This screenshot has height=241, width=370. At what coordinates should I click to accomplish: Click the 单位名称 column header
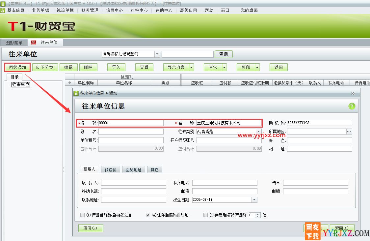coord(124,83)
